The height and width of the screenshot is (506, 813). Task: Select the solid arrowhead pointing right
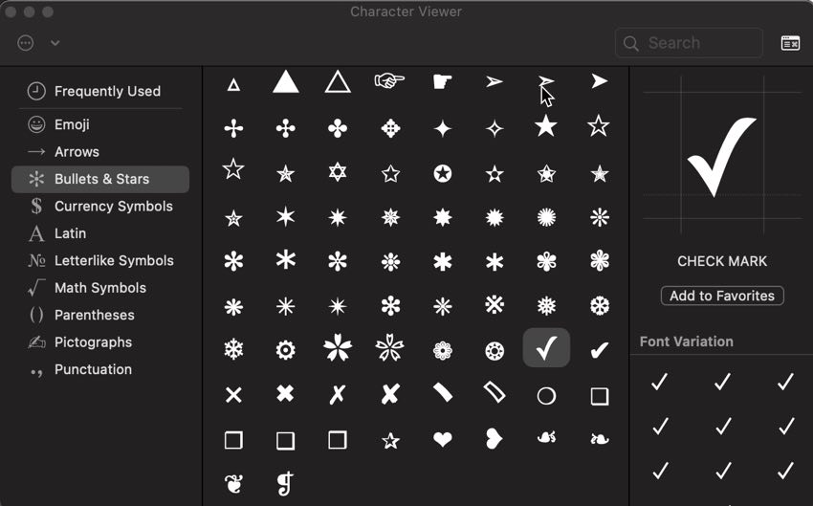(x=600, y=81)
